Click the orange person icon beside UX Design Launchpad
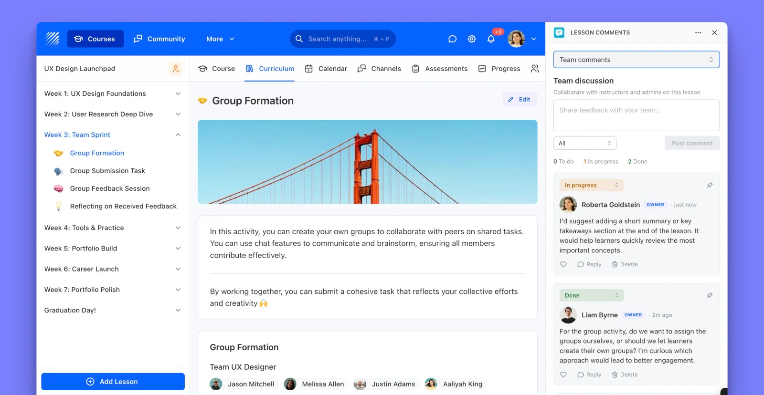 click(176, 69)
